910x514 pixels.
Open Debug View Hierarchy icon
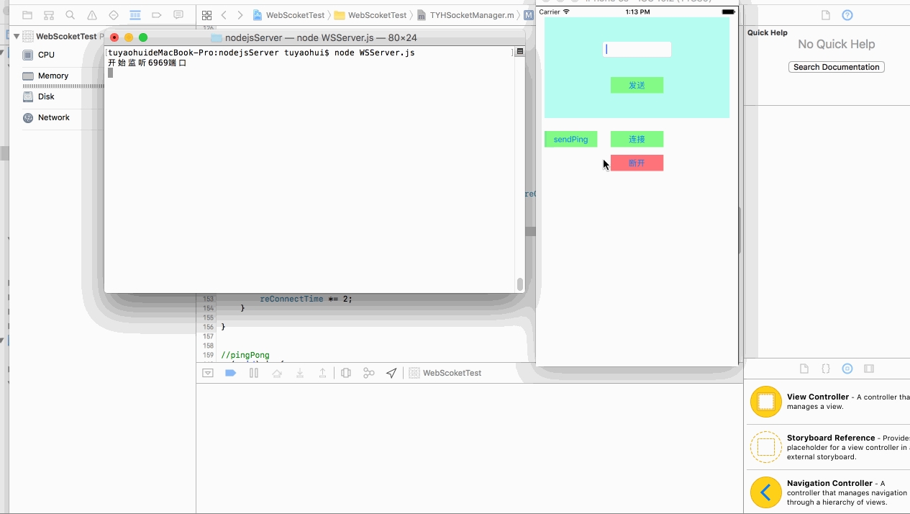pyautogui.click(x=346, y=373)
